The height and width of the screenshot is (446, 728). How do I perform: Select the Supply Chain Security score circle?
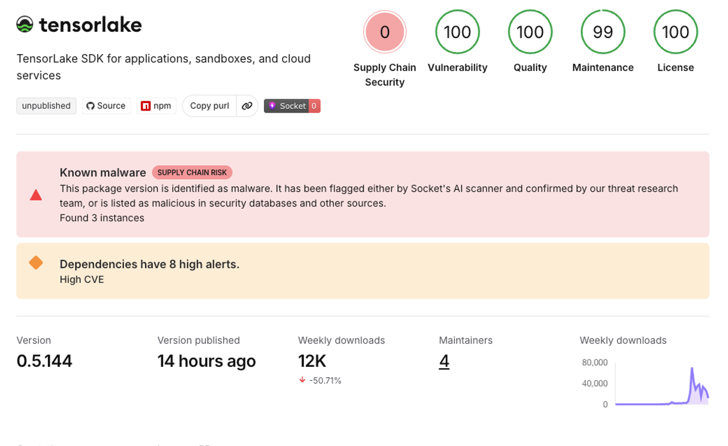384,32
